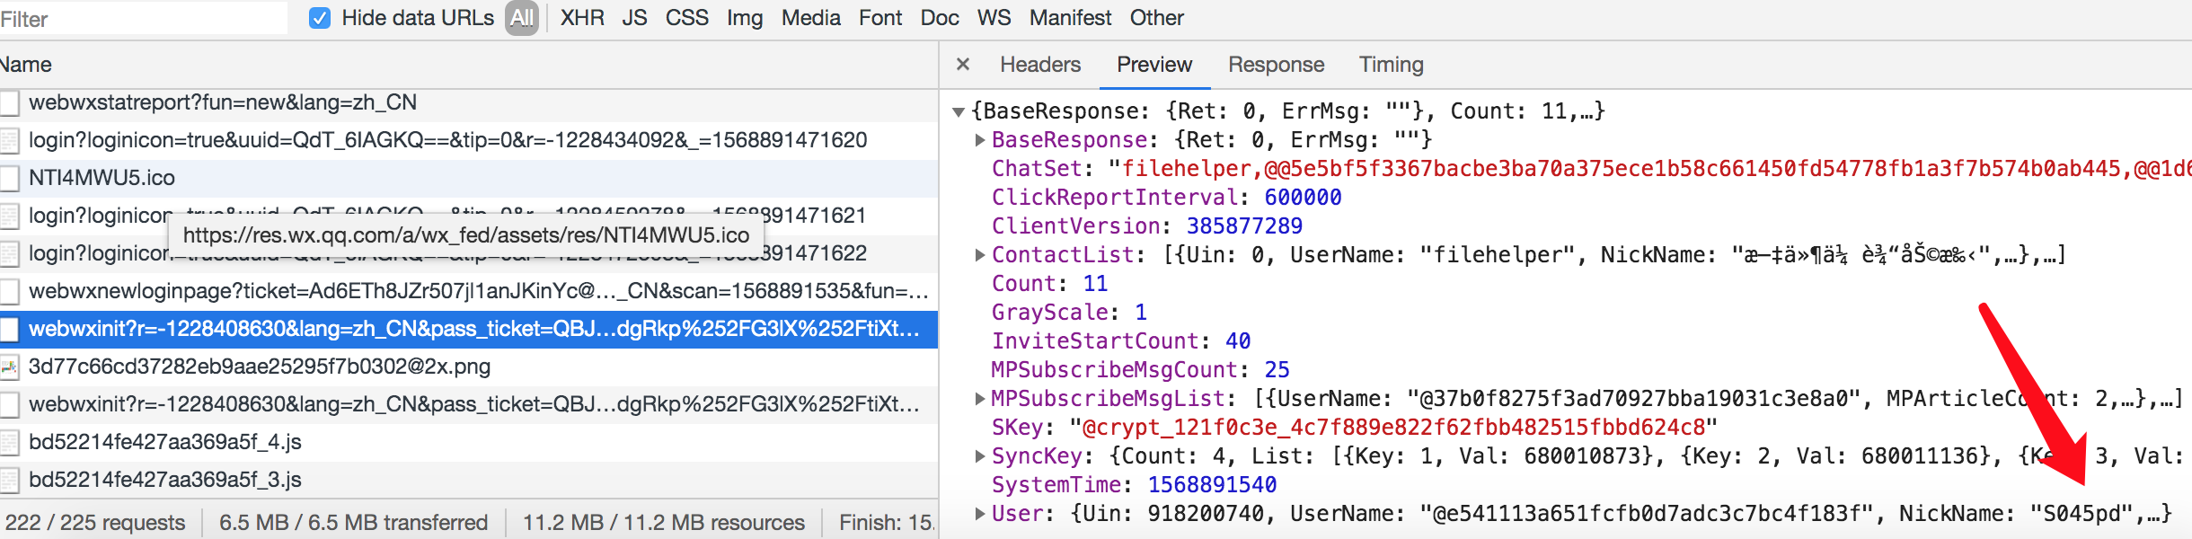The height and width of the screenshot is (539, 2192).
Task: Click file icon beside bd52214fe427aa369a5f_4.js
Action: [10, 442]
